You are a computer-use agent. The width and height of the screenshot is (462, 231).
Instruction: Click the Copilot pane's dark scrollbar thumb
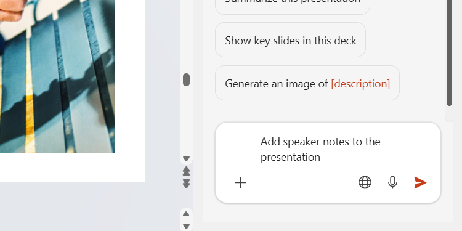[449, 53]
